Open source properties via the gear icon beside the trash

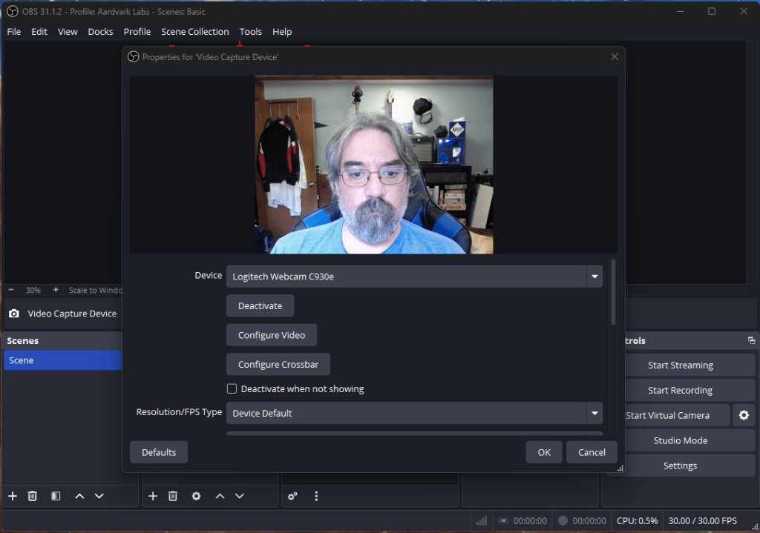click(x=196, y=496)
